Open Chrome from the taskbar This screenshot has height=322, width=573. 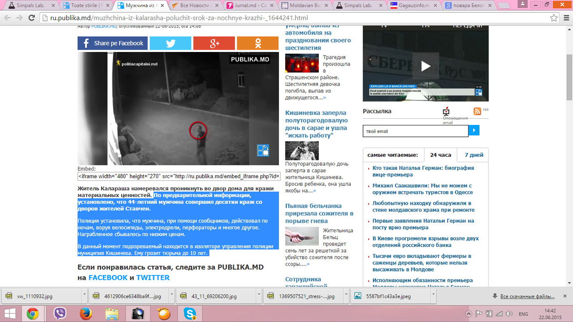tap(32, 314)
